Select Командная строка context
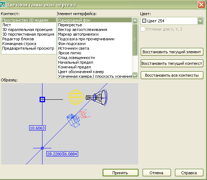This screenshot has height=180, width=207. (29, 44)
